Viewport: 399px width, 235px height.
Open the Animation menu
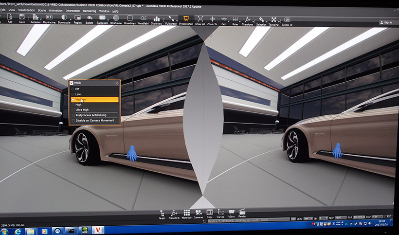pos(55,10)
